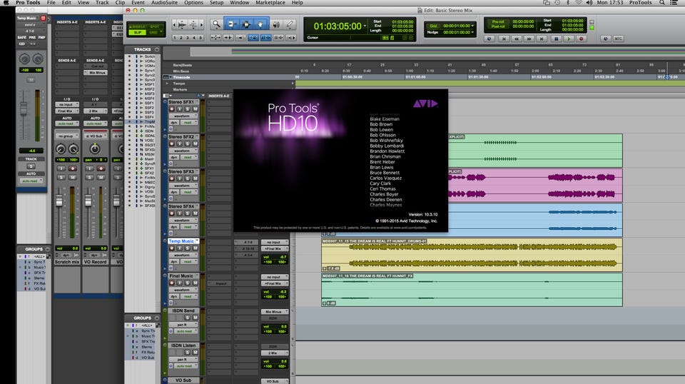685x384 pixels.
Task: Enable Shuffle edit mode
Action: (138, 26)
